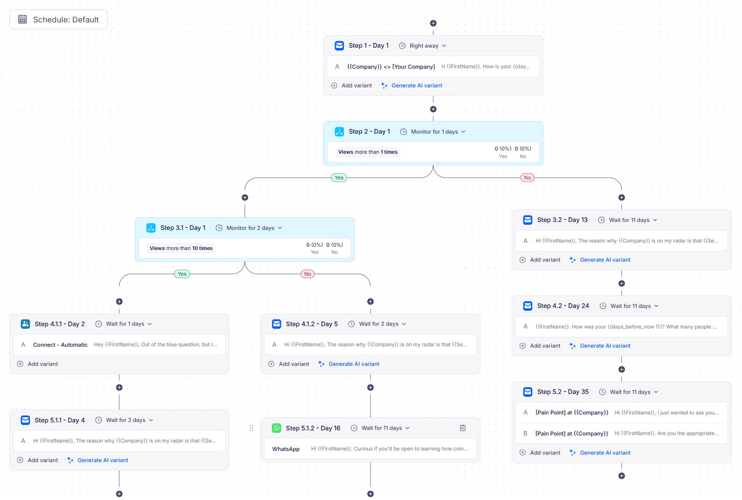Click the LinkedIn connect icon on Step 4.1.1
The image size is (742, 500).
click(x=25, y=324)
